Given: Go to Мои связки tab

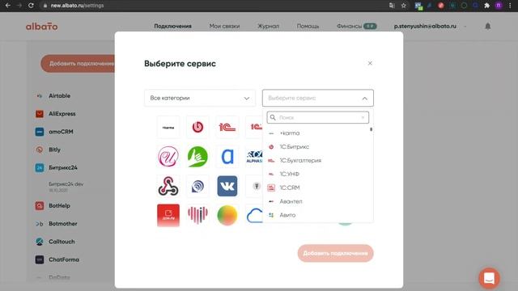Looking at the screenshot, I should tap(224, 26).
